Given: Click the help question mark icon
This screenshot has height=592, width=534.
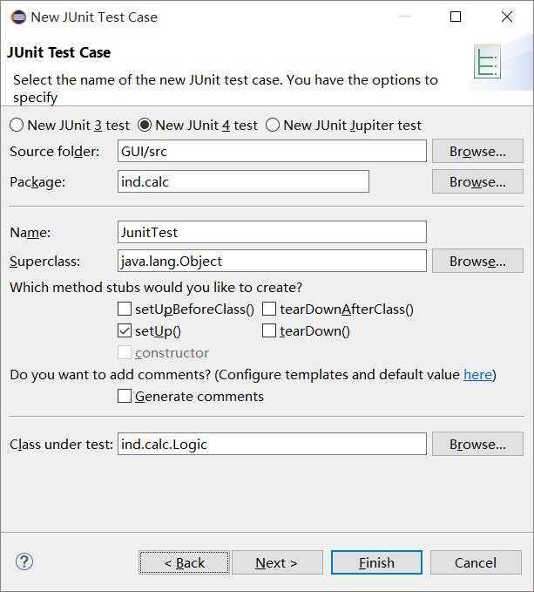Looking at the screenshot, I should coord(24,562).
